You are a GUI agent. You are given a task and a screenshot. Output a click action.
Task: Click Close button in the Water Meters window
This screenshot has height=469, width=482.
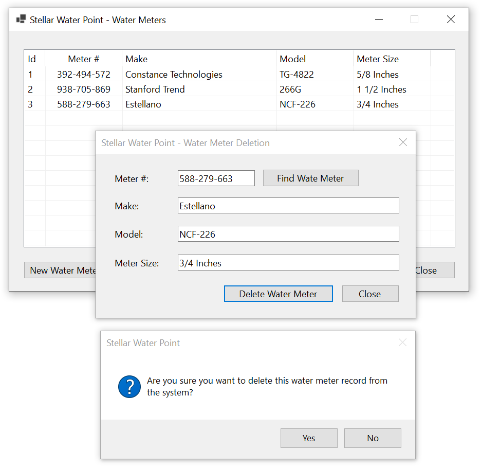click(x=435, y=270)
